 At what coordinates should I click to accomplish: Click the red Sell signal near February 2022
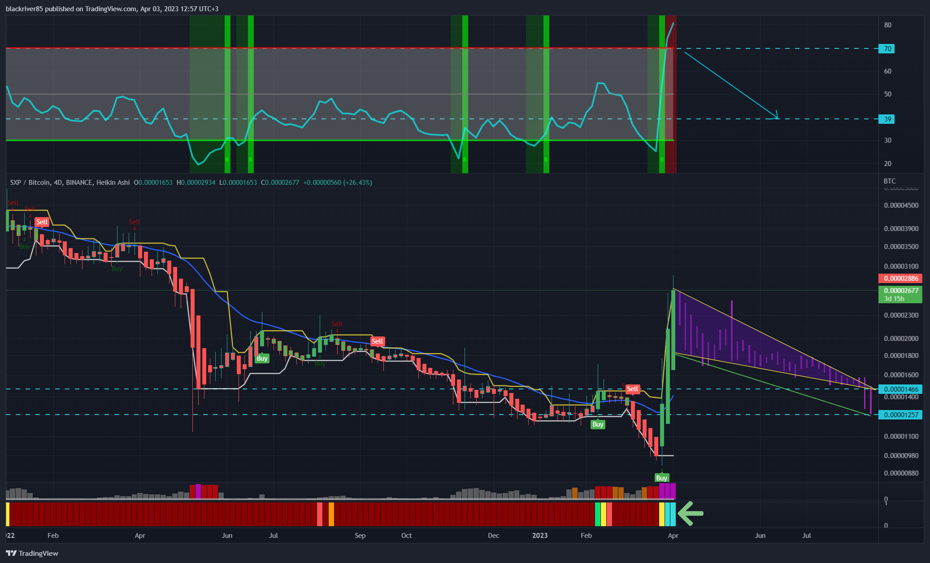[42, 222]
